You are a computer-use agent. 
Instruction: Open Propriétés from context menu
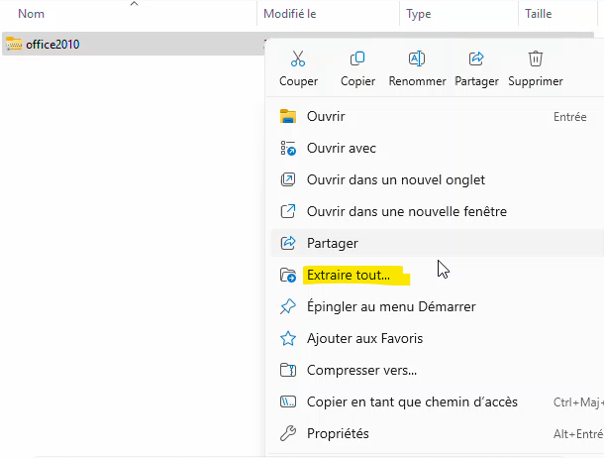pos(438,434)
